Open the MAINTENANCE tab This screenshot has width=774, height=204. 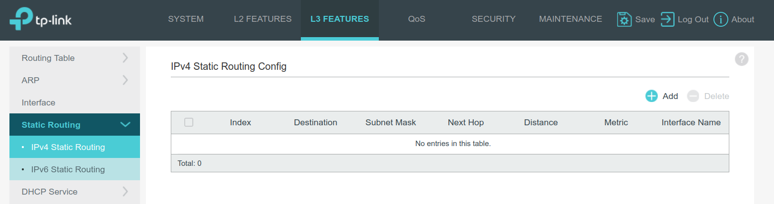[x=570, y=19]
